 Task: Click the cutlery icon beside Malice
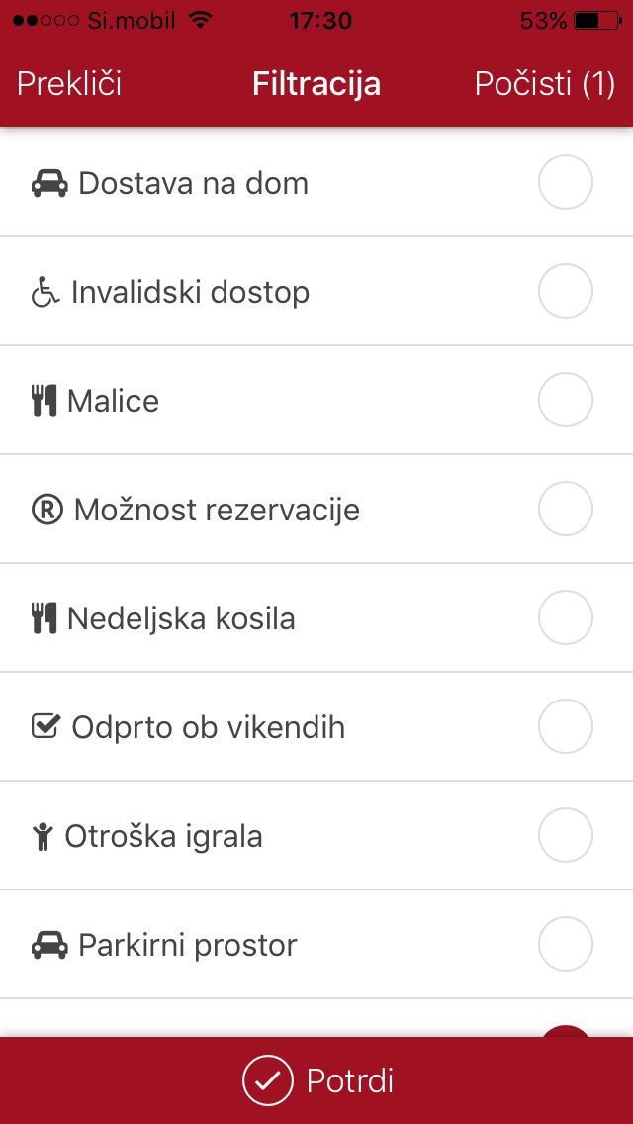(44, 402)
